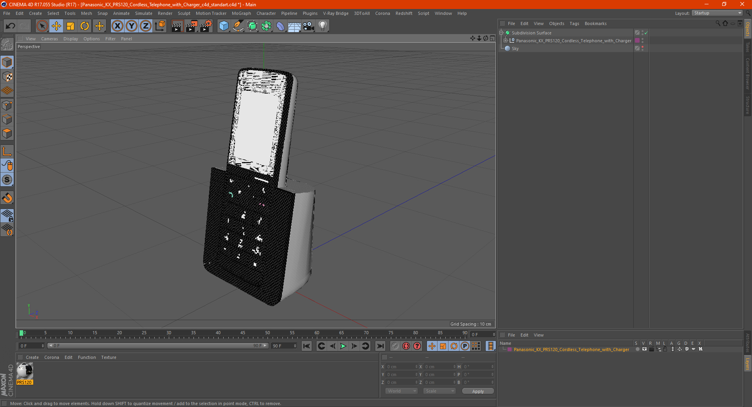Add a Light object
The width and height of the screenshot is (752, 407).
pos(323,26)
